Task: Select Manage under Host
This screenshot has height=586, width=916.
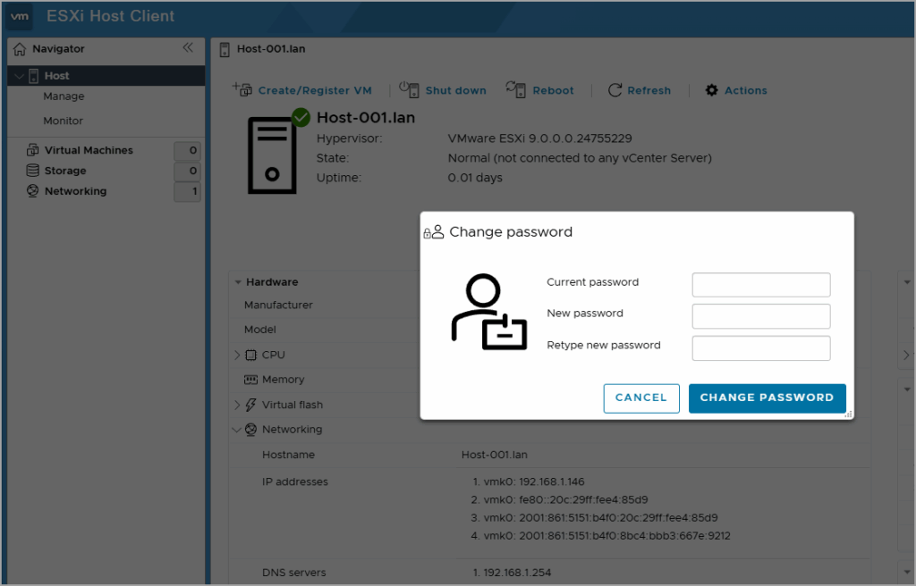Action: tap(64, 96)
